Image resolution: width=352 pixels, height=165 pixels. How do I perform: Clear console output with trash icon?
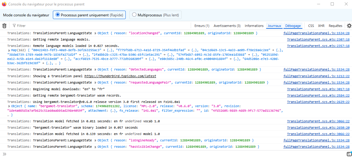4,26
